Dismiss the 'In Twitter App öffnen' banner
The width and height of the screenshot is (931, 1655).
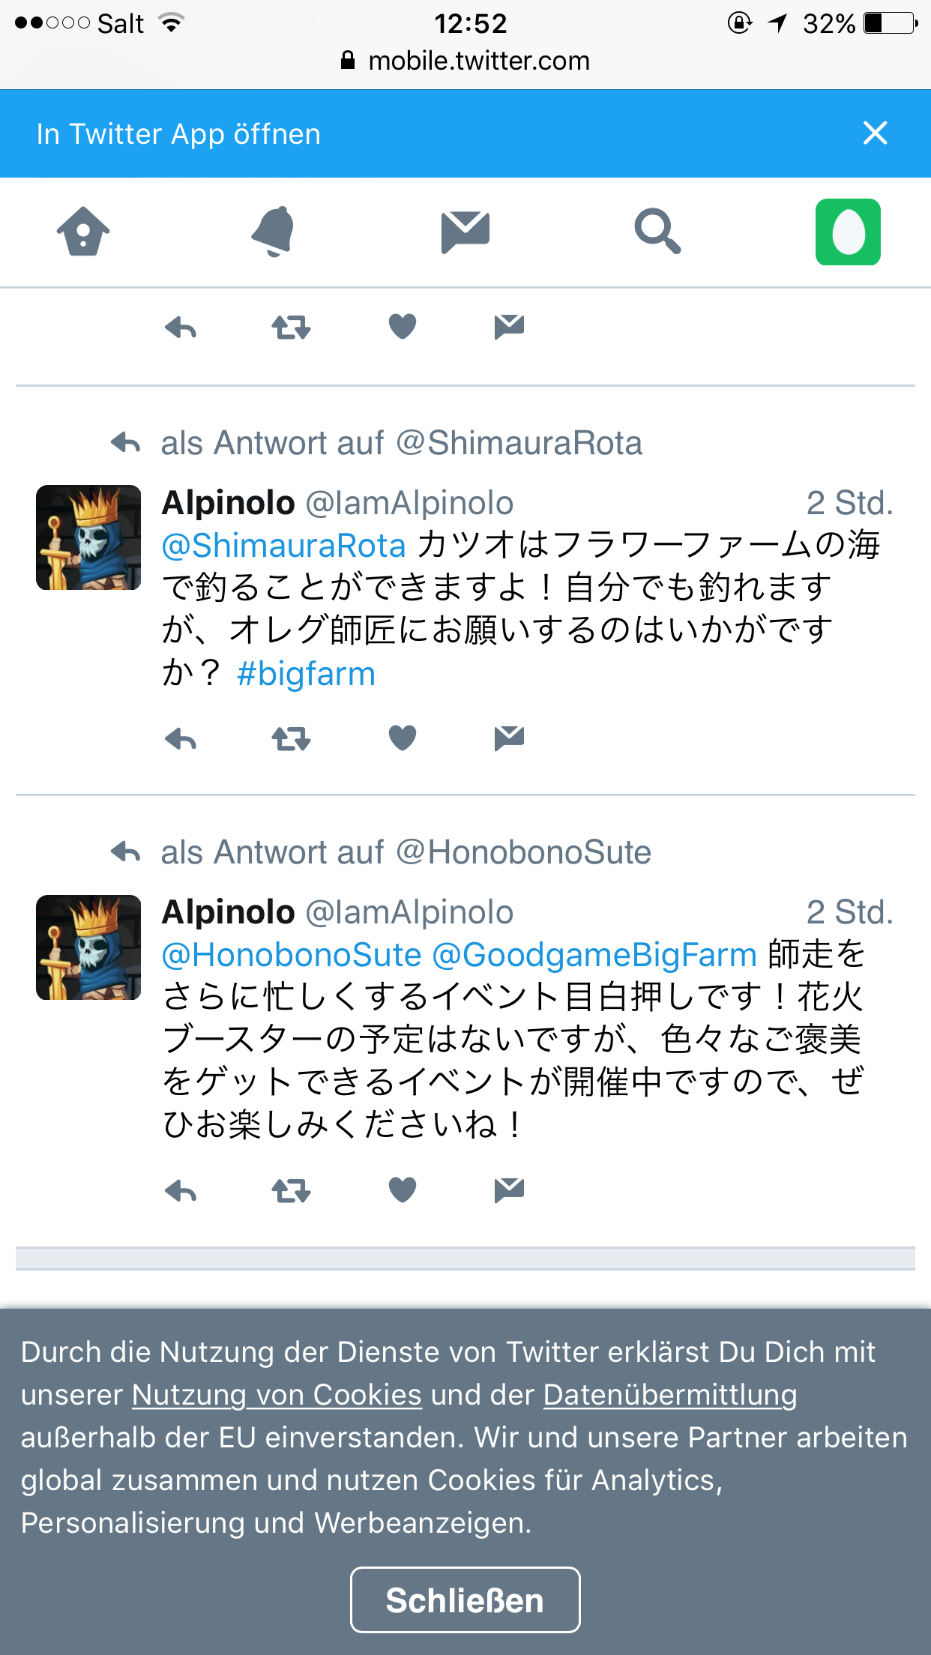point(875,133)
